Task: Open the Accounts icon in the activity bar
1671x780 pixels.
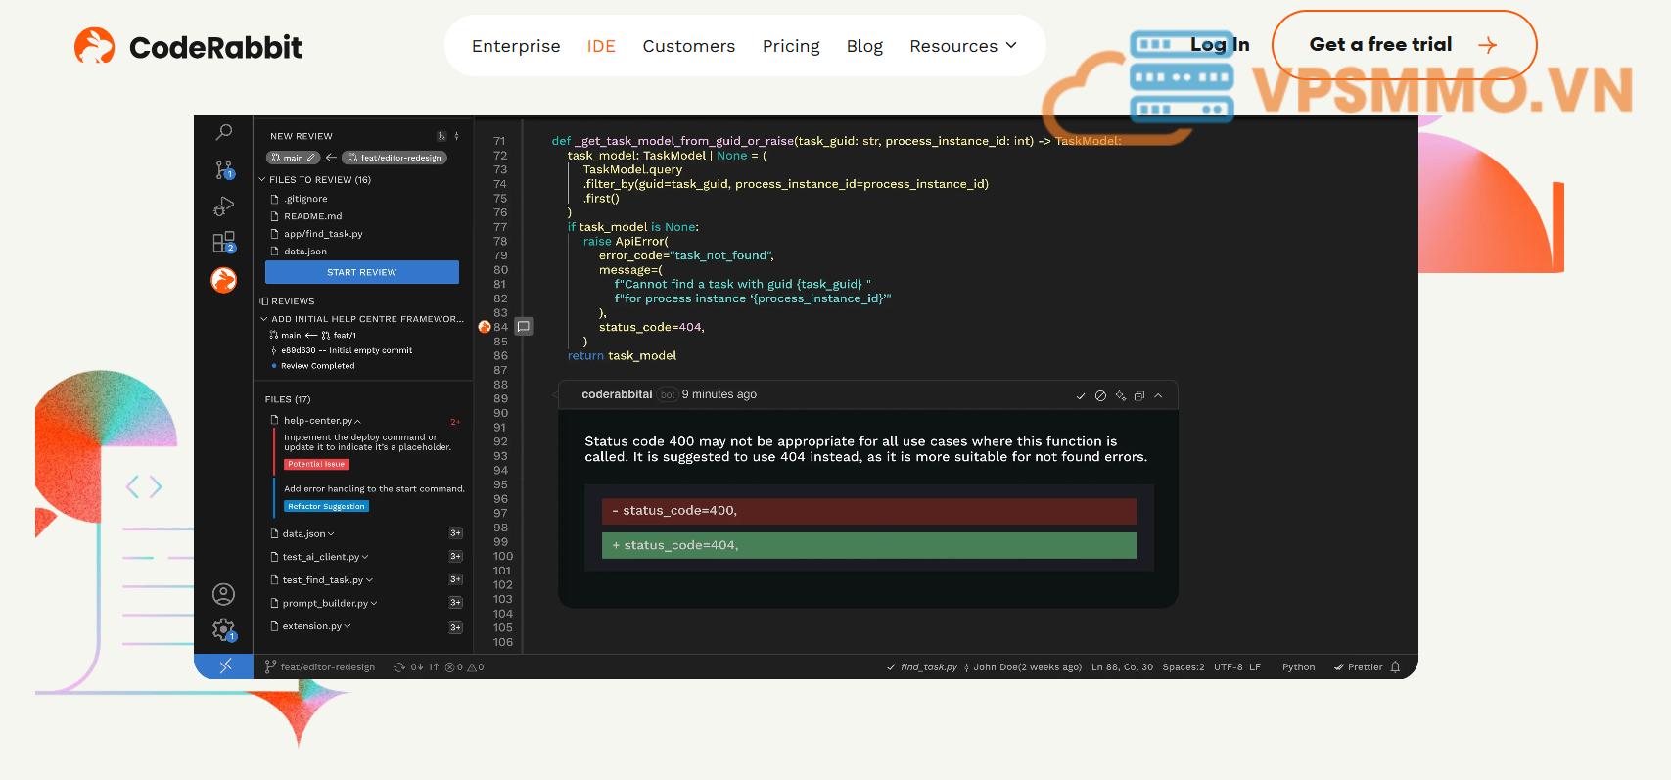Action: [x=224, y=594]
